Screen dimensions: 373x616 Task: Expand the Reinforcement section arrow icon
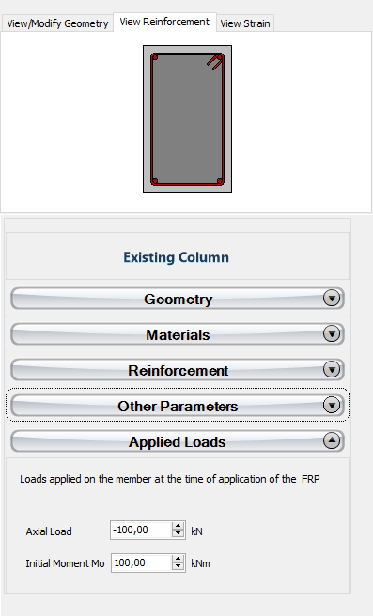[x=332, y=369]
